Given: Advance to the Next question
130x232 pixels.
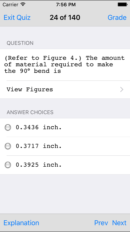Looking at the screenshot, I should point(119,223).
